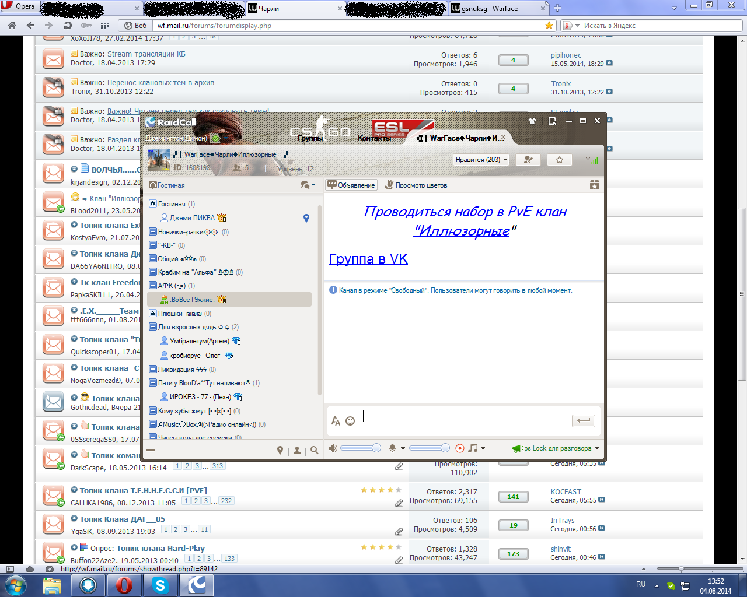The height and width of the screenshot is (597, 747).
Task: Toggle the bookmark star in address bar
Action: pyautogui.click(x=549, y=25)
